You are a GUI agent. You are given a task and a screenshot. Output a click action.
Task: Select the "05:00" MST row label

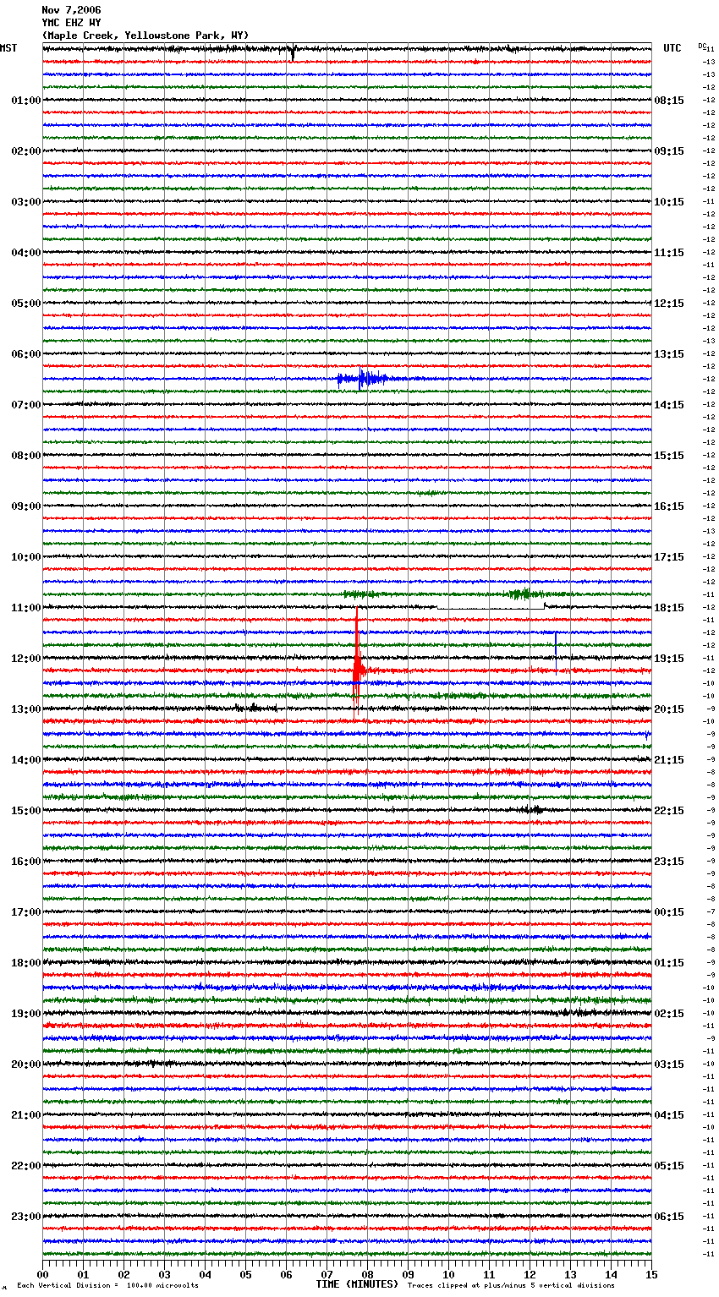25,304
